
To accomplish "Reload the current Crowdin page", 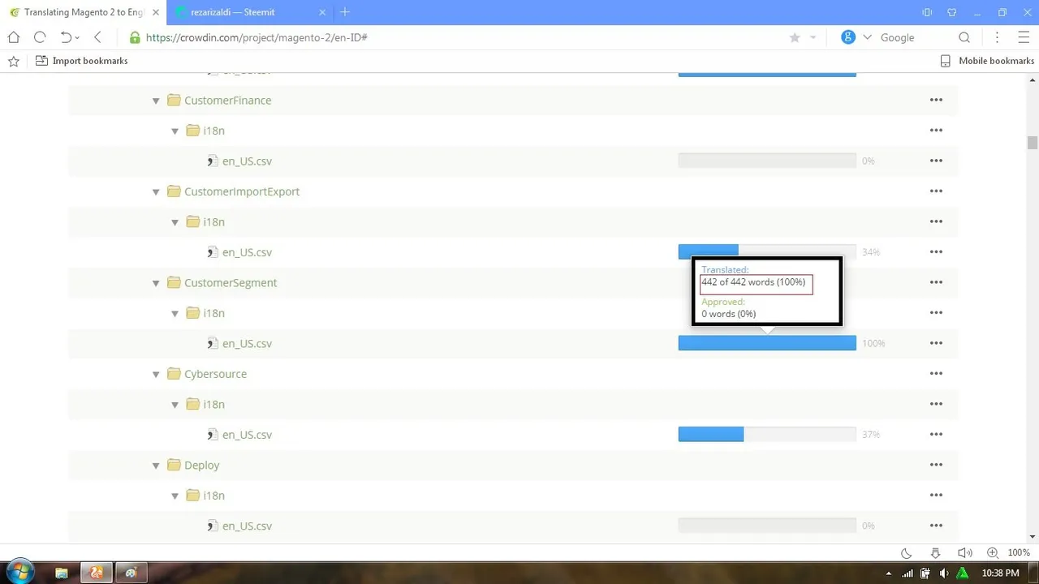I will [40, 37].
